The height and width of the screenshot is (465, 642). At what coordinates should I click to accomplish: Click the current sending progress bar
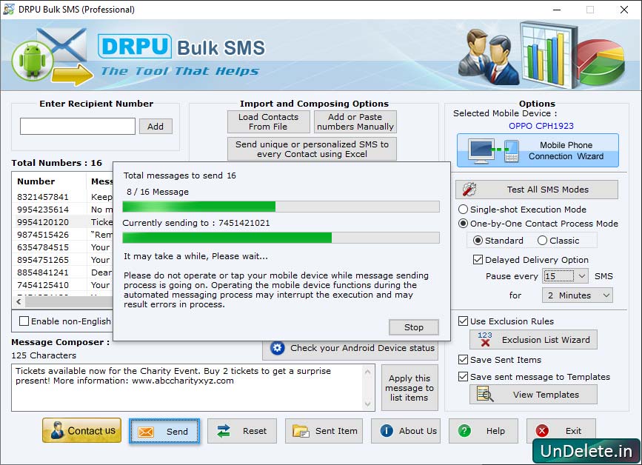click(x=281, y=238)
